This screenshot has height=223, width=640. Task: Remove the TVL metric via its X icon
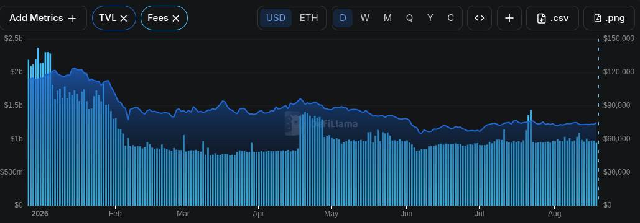(124, 19)
